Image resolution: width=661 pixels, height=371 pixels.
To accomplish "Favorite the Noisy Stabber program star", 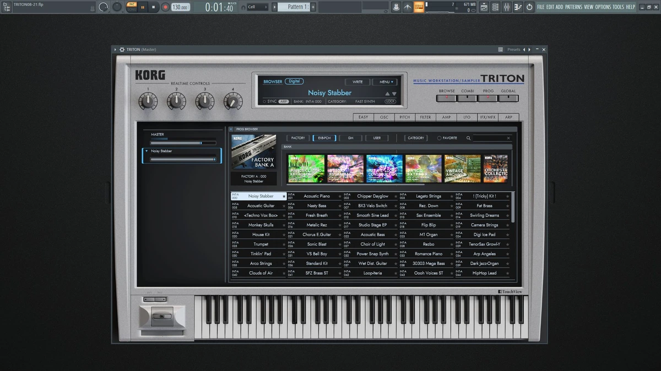I will [x=284, y=196].
